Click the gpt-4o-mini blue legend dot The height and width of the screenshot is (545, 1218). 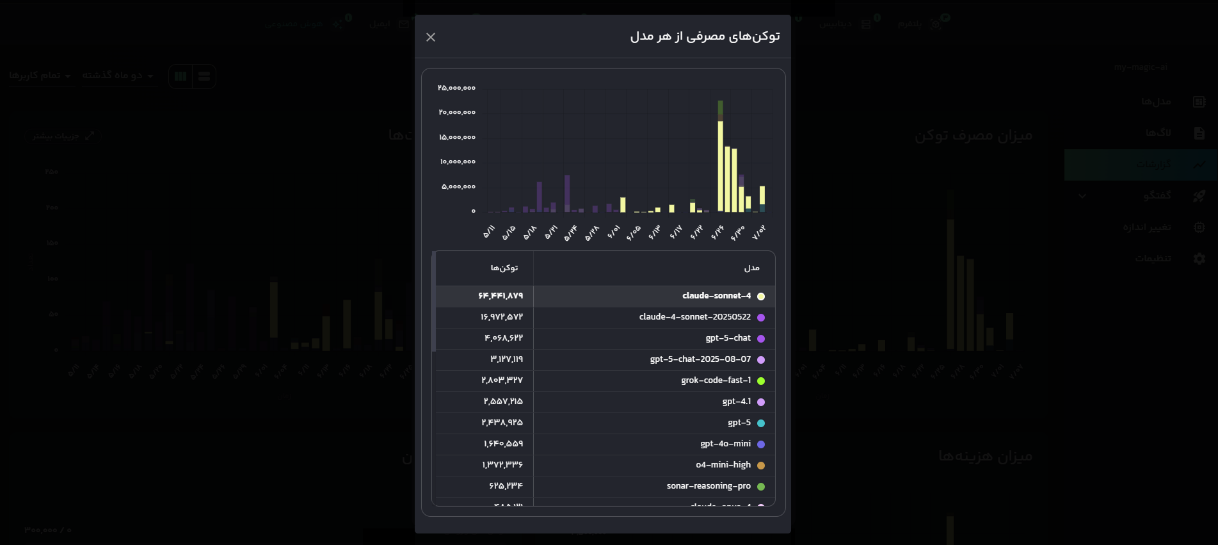[x=761, y=444]
